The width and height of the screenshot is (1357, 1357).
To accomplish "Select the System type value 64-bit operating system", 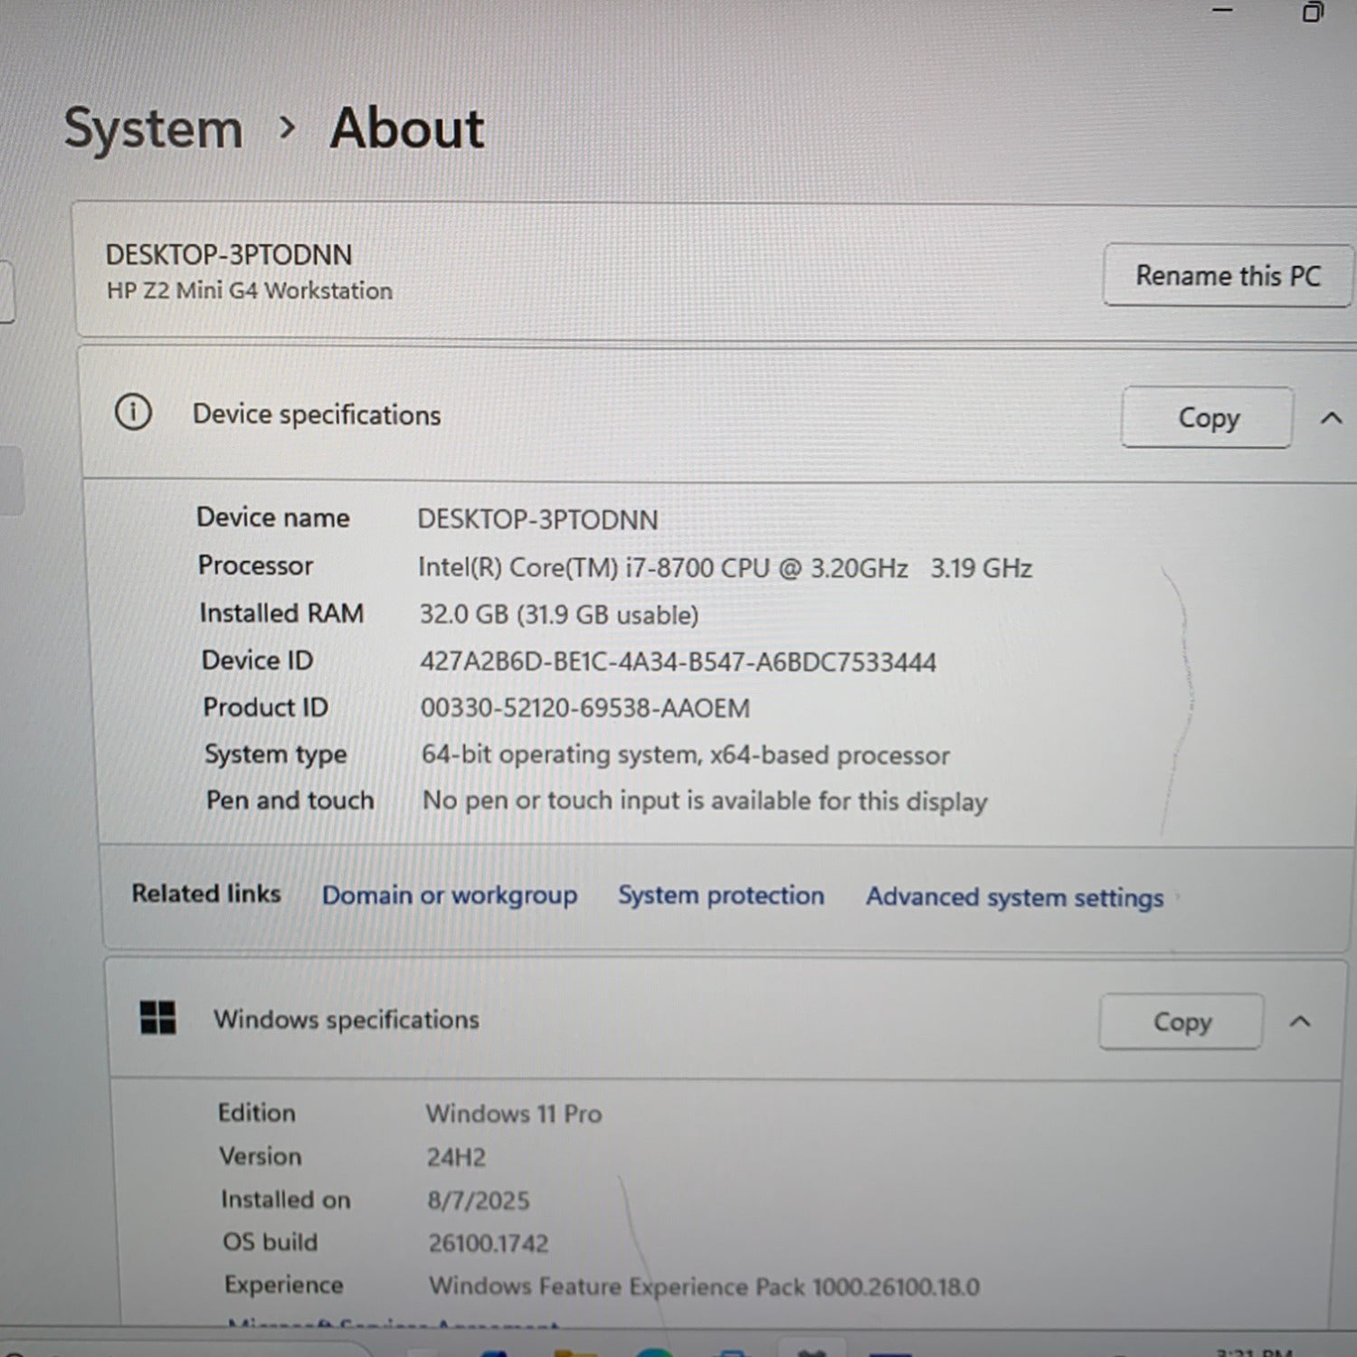I will [686, 755].
